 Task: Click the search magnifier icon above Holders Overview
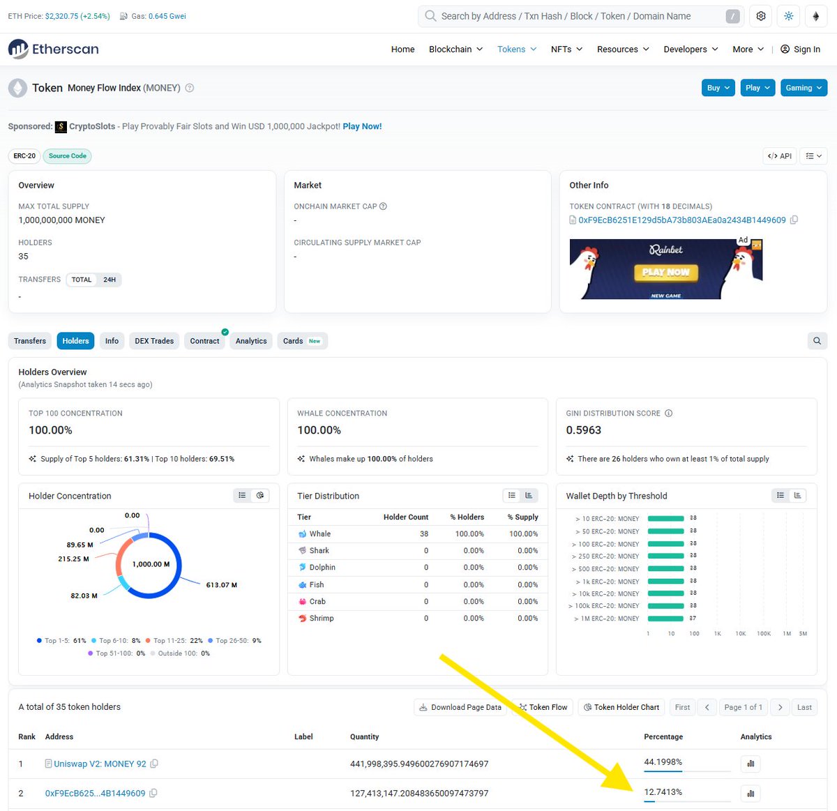817,341
